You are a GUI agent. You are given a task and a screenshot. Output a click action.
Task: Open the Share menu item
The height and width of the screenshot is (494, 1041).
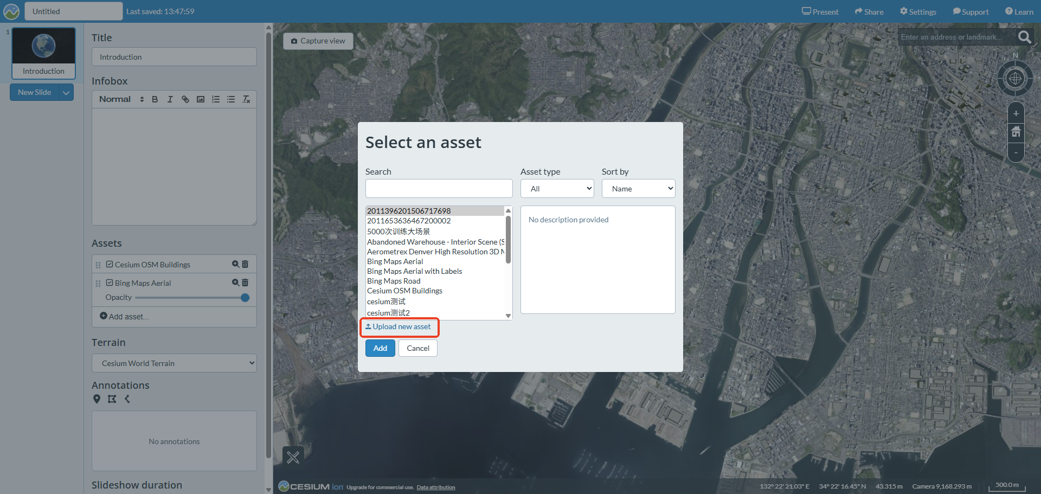pyautogui.click(x=869, y=11)
